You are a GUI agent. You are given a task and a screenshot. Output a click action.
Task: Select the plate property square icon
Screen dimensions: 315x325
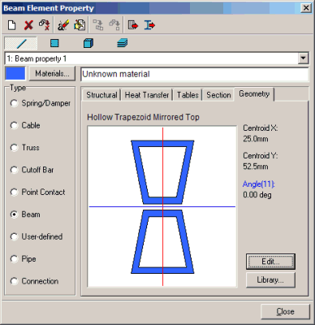pyautogui.click(x=54, y=43)
